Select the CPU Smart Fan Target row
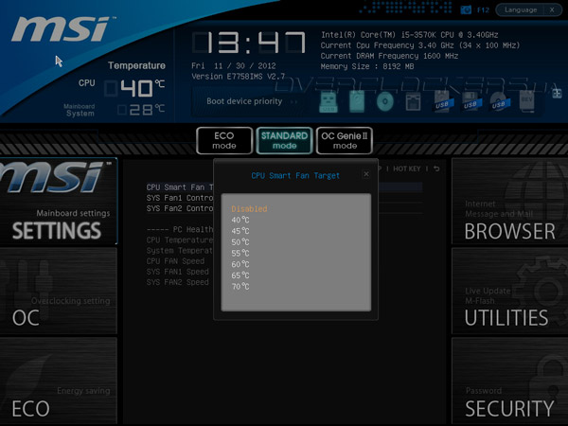The image size is (568, 426). point(180,187)
